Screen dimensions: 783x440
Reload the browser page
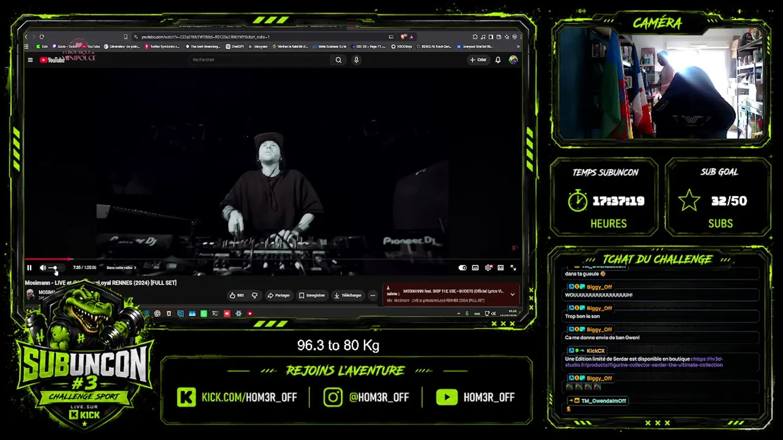42,37
